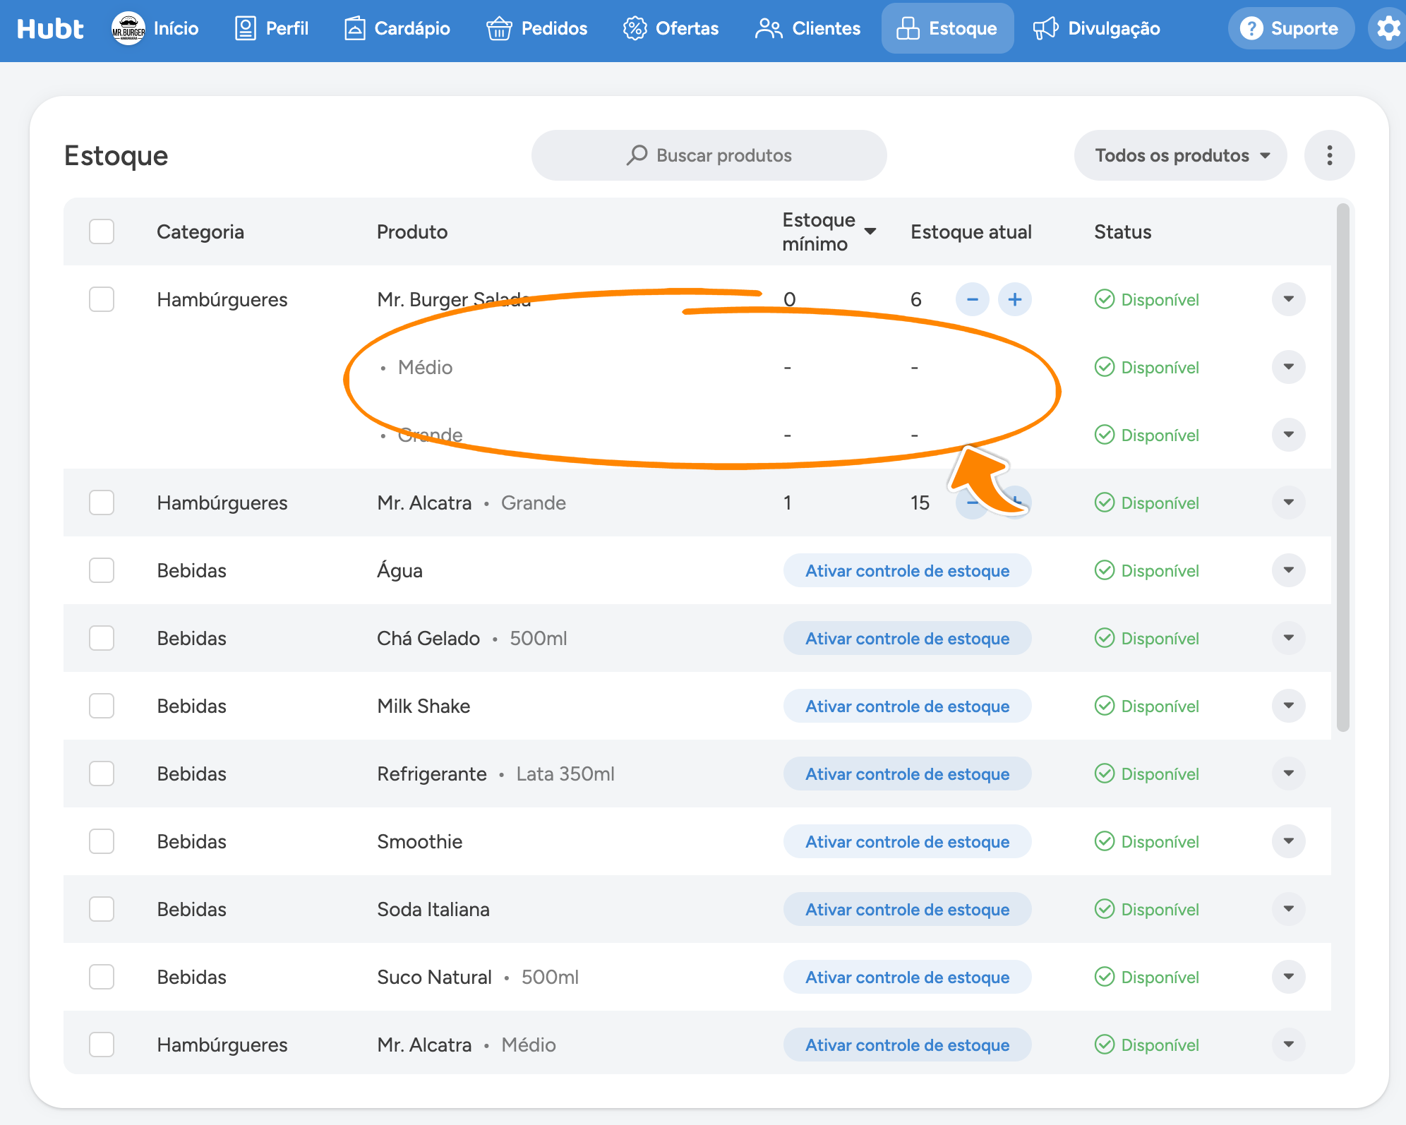The image size is (1406, 1125).
Task: Select the Estoque tab
Action: [947, 28]
